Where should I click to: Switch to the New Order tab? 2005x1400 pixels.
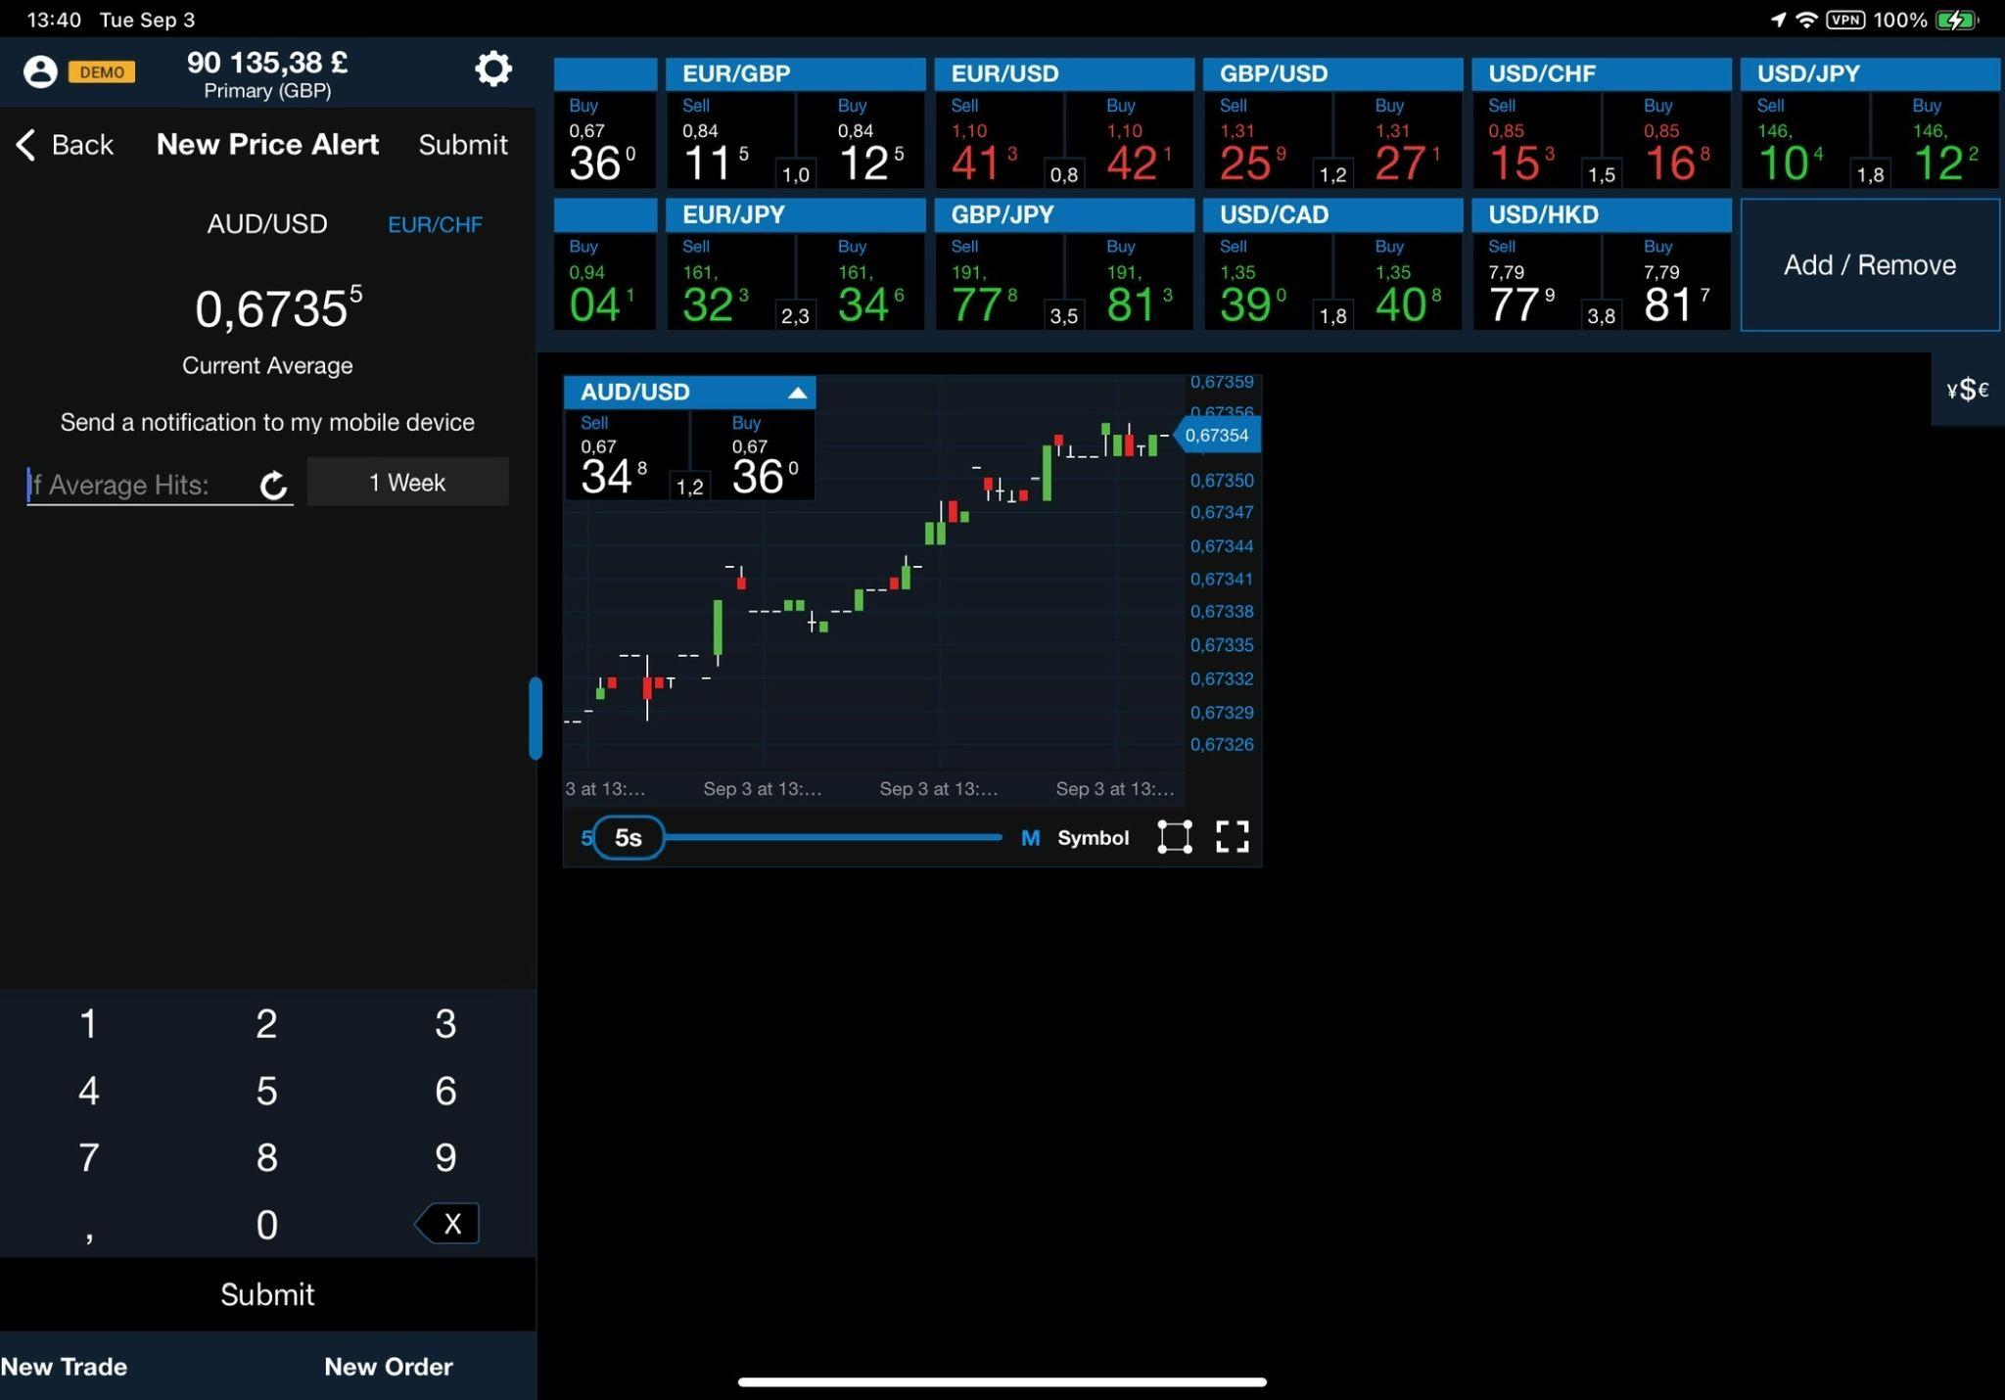pos(388,1367)
